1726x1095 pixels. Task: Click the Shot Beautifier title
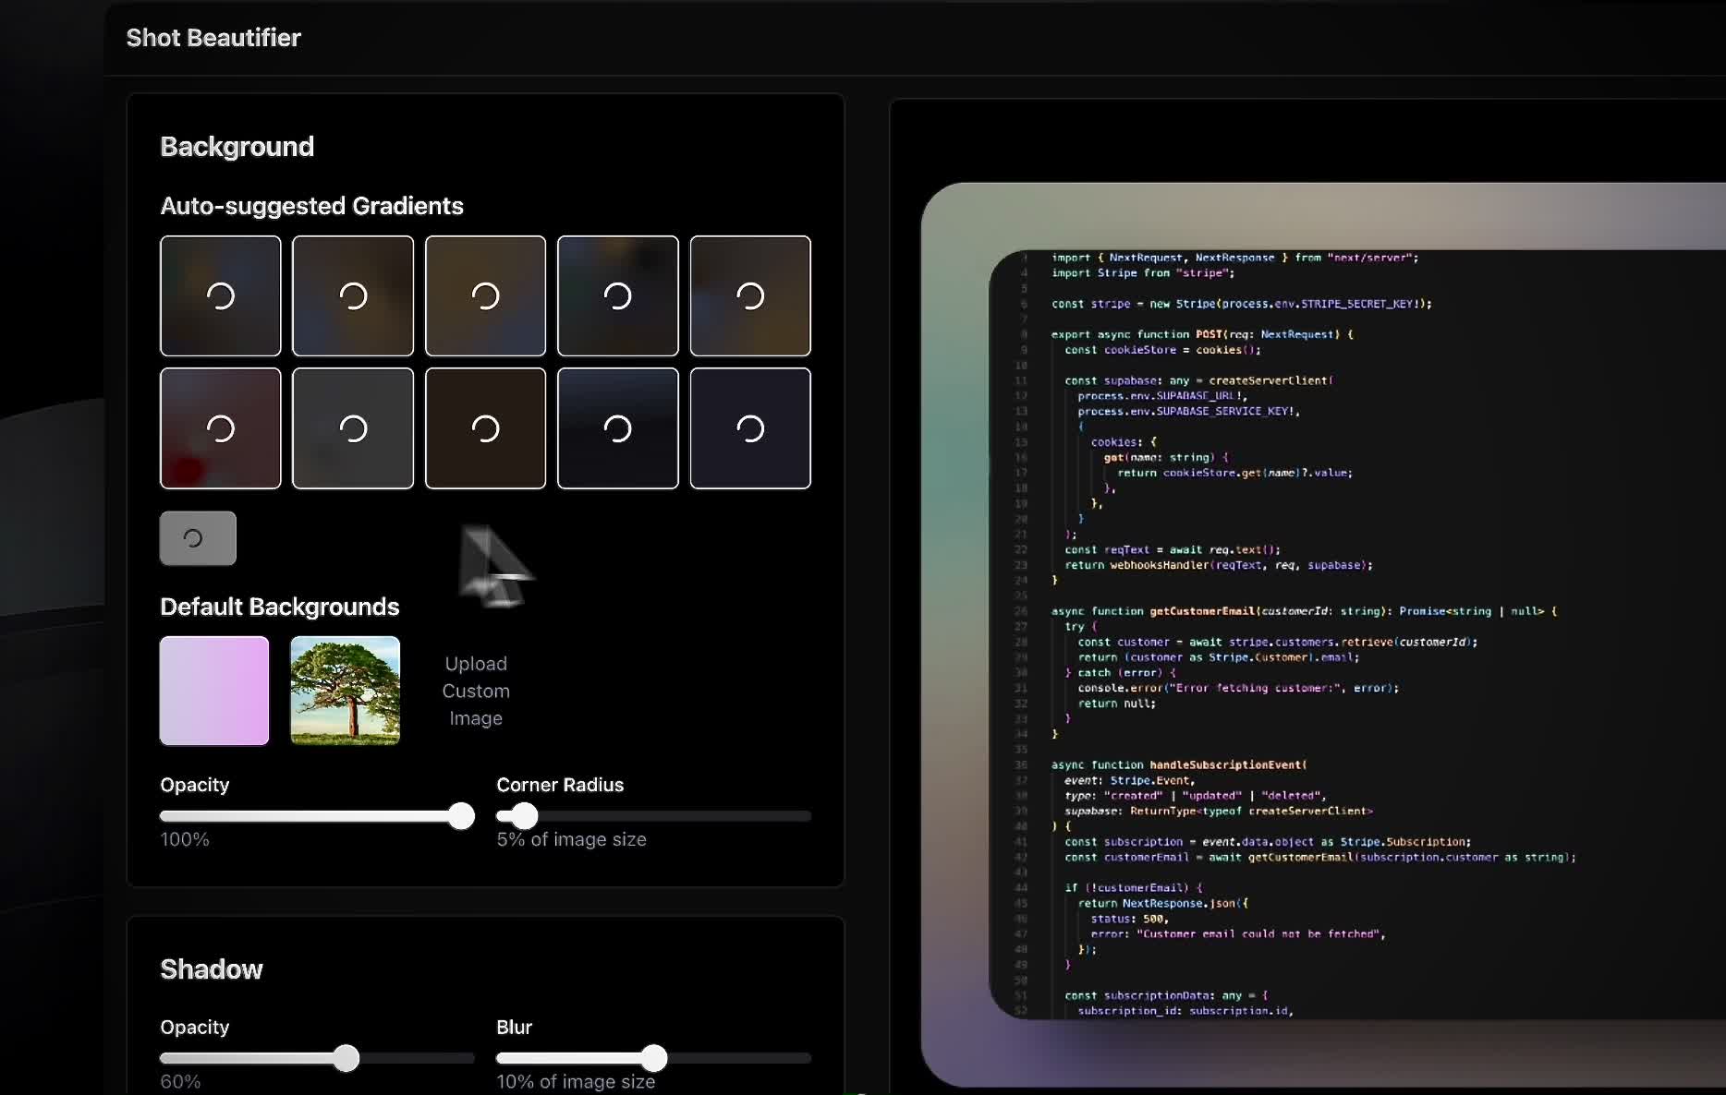click(213, 38)
